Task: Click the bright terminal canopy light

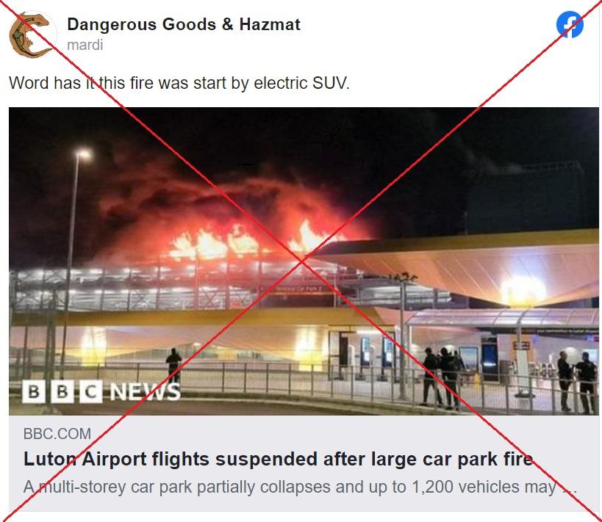Action: tap(523, 291)
